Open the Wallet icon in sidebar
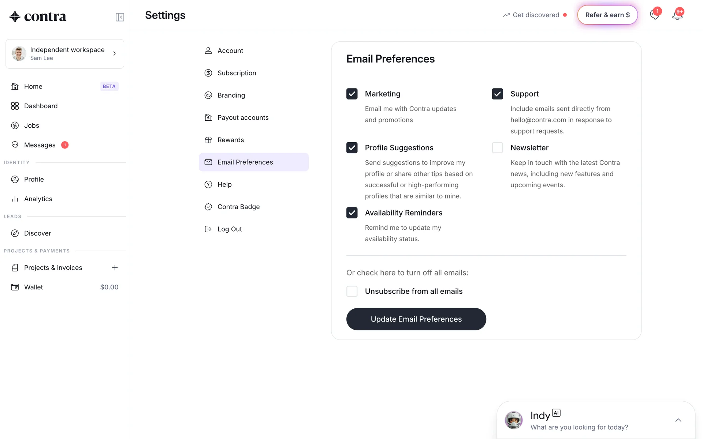 [x=15, y=287]
